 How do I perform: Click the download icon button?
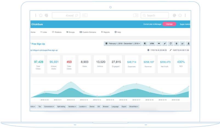pyautogui.click(x=188, y=44)
